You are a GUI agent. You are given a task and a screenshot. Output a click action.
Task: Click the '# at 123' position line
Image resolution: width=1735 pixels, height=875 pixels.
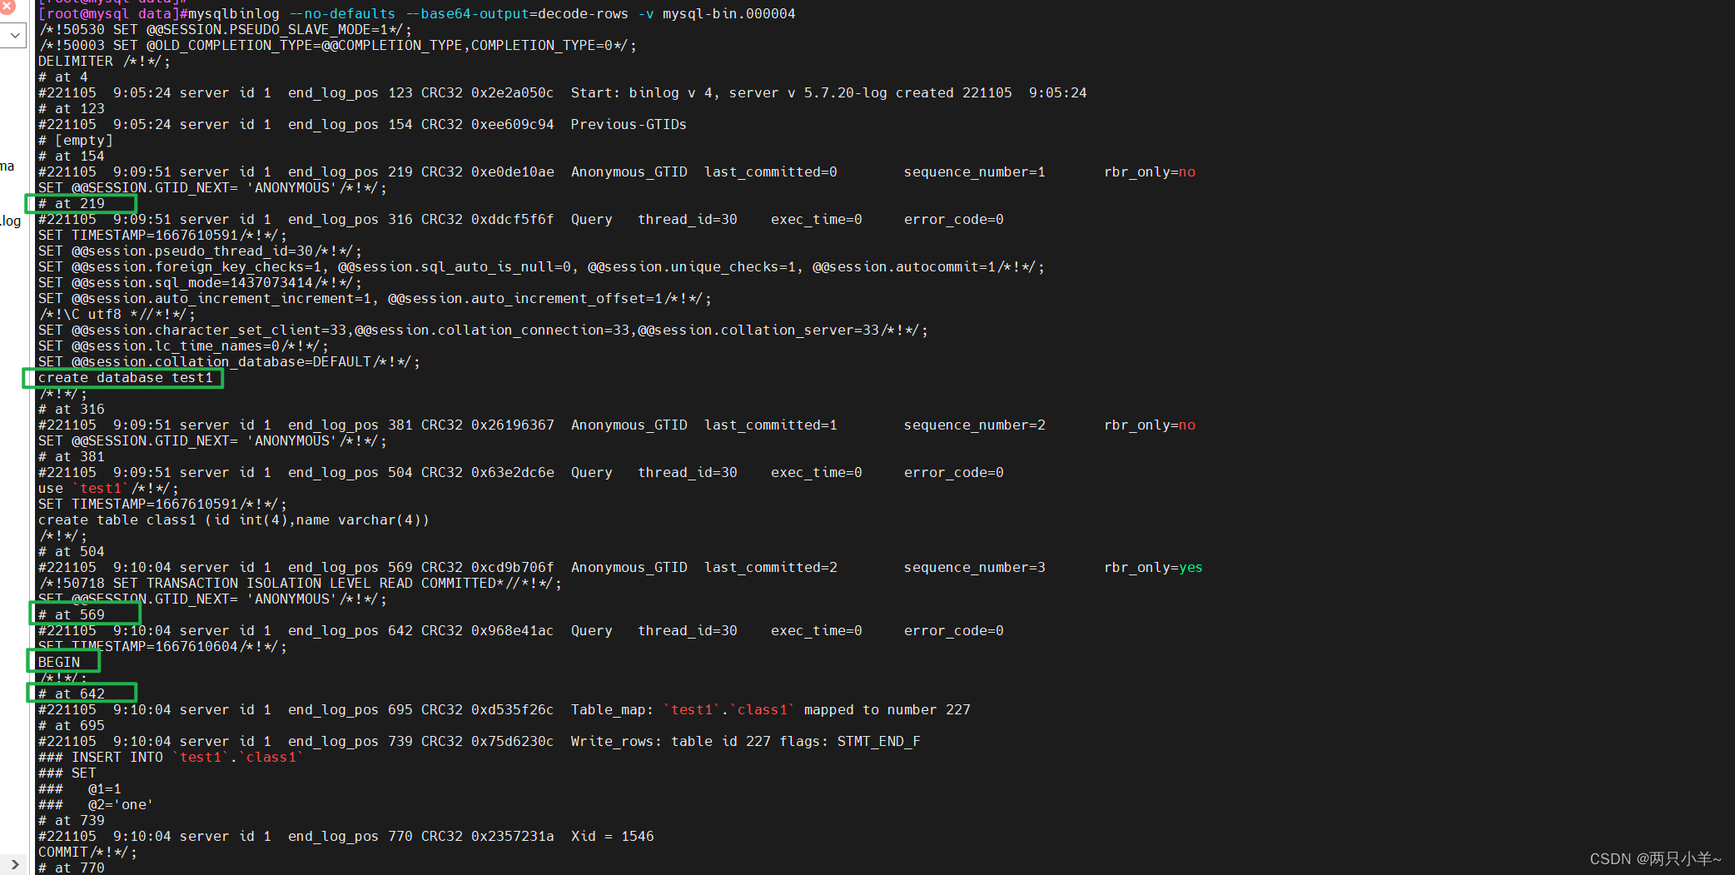(x=72, y=109)
